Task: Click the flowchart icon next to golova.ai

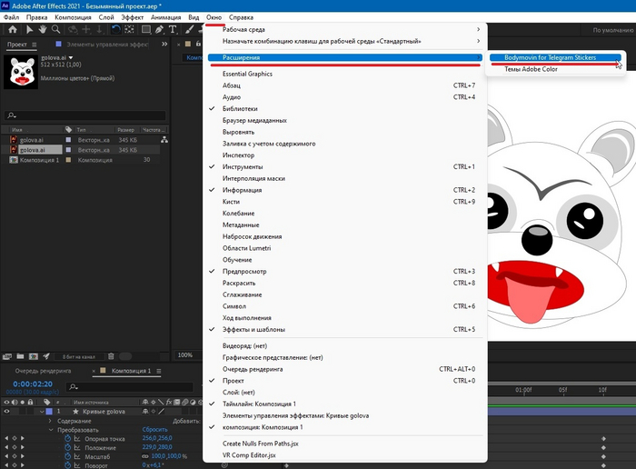Action: [164, 140]
